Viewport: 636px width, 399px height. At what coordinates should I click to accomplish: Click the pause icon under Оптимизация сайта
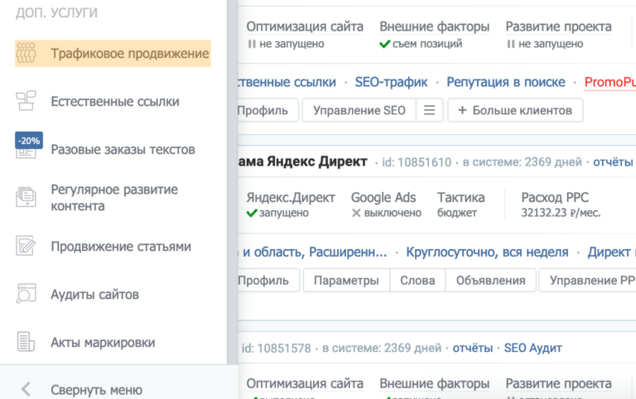[252, 44]
